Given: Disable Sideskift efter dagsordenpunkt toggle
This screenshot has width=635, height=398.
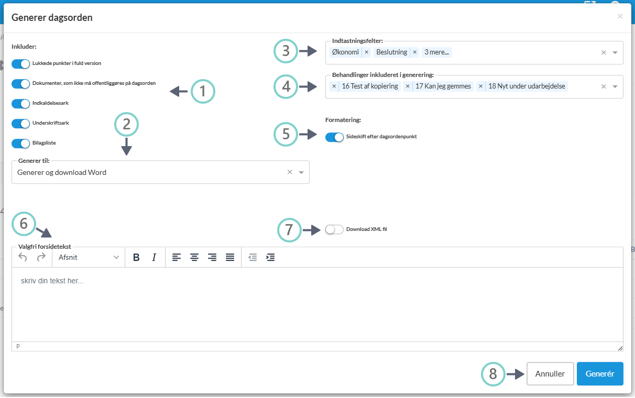Looking at the screenshot, I should tap(334, 137).
